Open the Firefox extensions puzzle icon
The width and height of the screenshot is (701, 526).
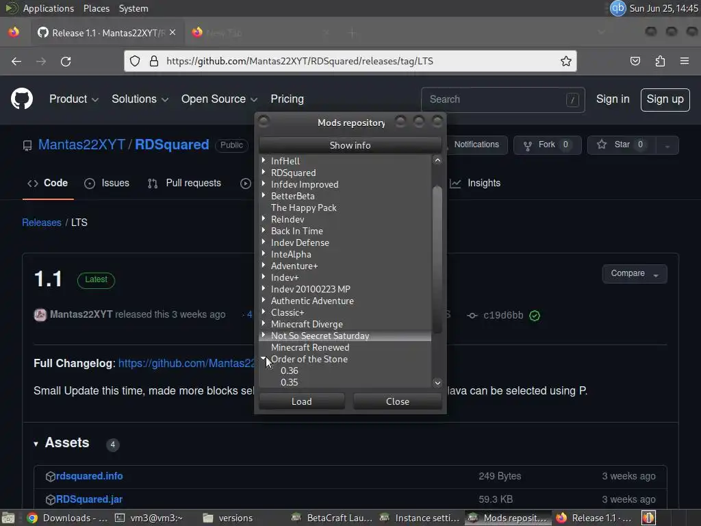[660, 61]
